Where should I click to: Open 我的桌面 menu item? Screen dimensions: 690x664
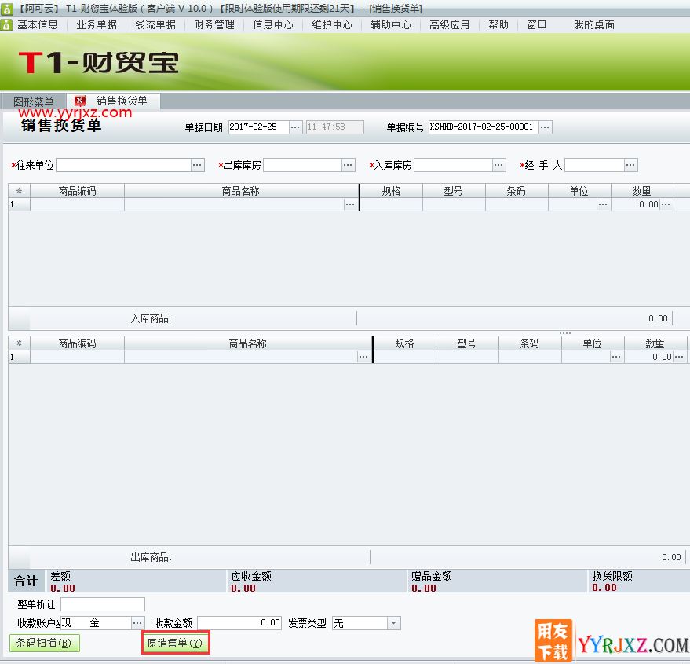[x=594, y=24]
